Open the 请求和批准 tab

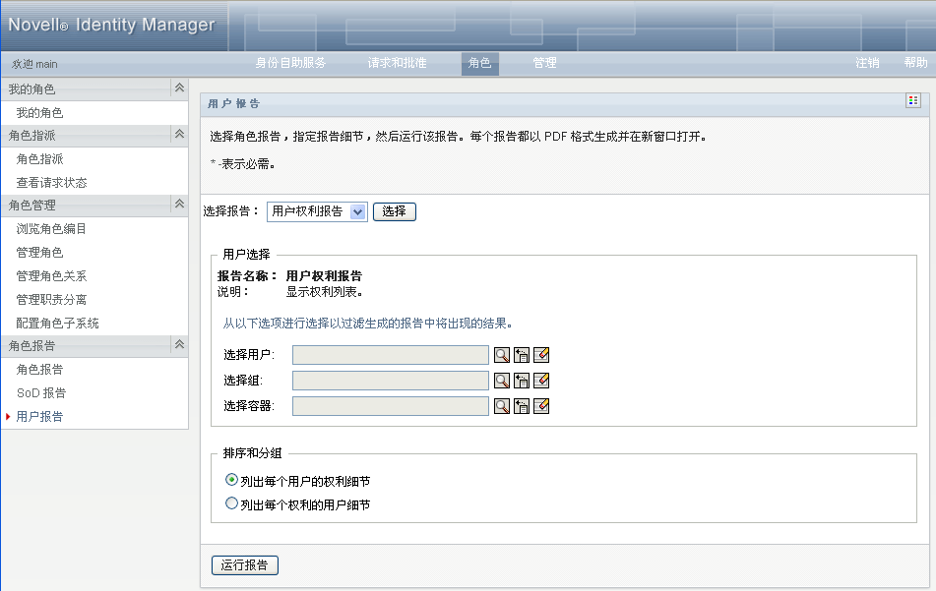pyautogui.click(x=397, y=63)
